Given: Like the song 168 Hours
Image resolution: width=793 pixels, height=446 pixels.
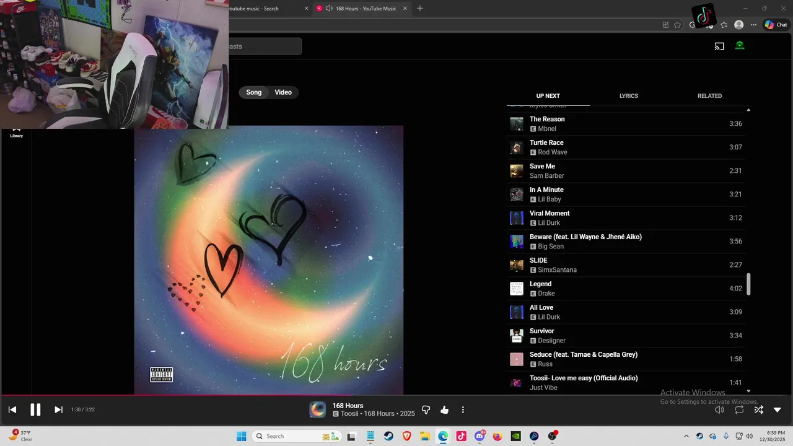Looking at the screenshot, I should pos(444,409).
